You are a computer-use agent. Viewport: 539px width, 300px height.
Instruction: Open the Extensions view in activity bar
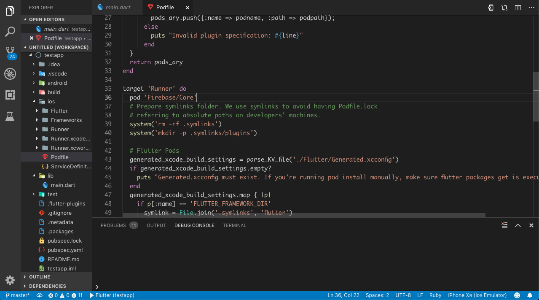click(10, 95)
